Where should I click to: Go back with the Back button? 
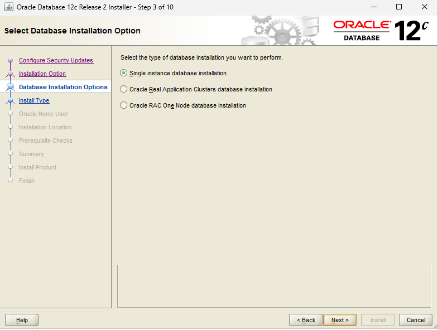pos(306,320)
